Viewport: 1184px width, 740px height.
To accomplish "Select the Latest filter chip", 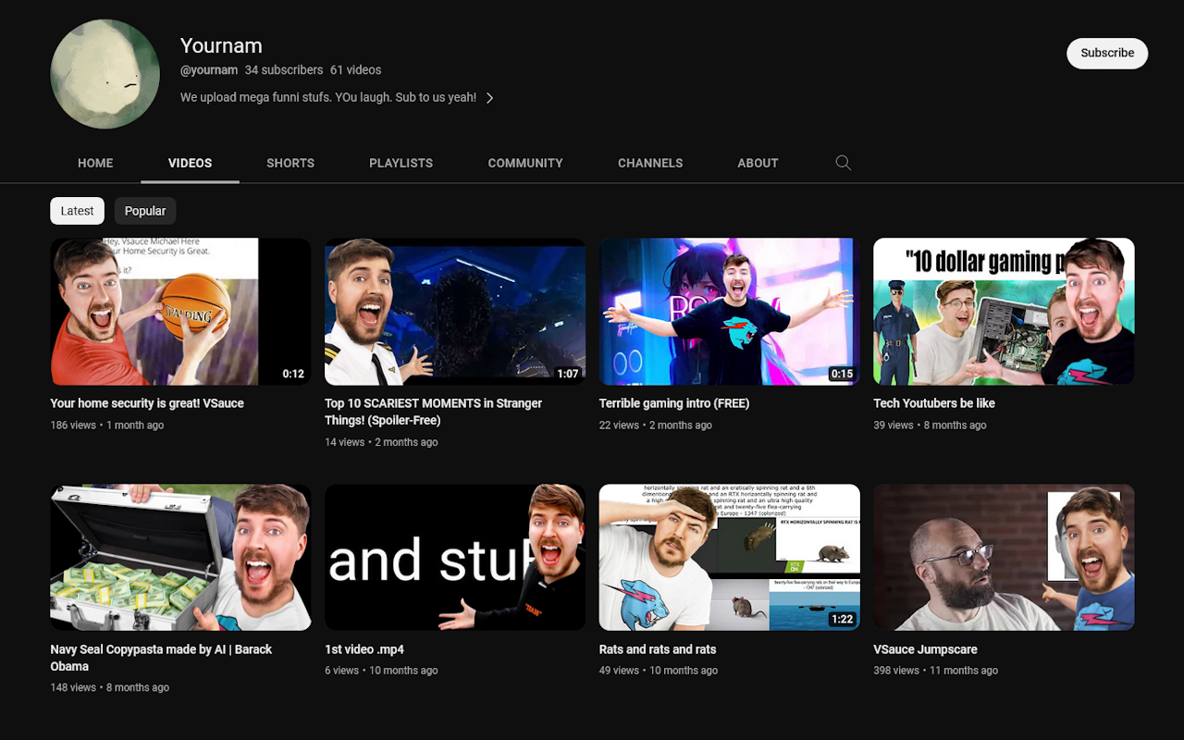I will point(77,210).
